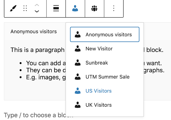Image resolution: width=171 pixels, height=120 pixels.
Task: Open the block alignment toolbar button
Action: 56,8
